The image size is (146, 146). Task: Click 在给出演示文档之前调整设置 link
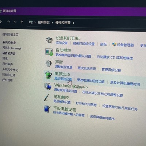(x=103, y=94)
